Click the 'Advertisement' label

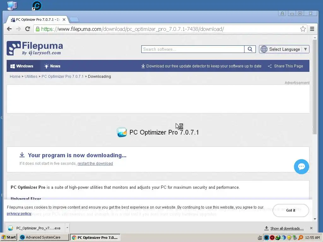[297, 83]
